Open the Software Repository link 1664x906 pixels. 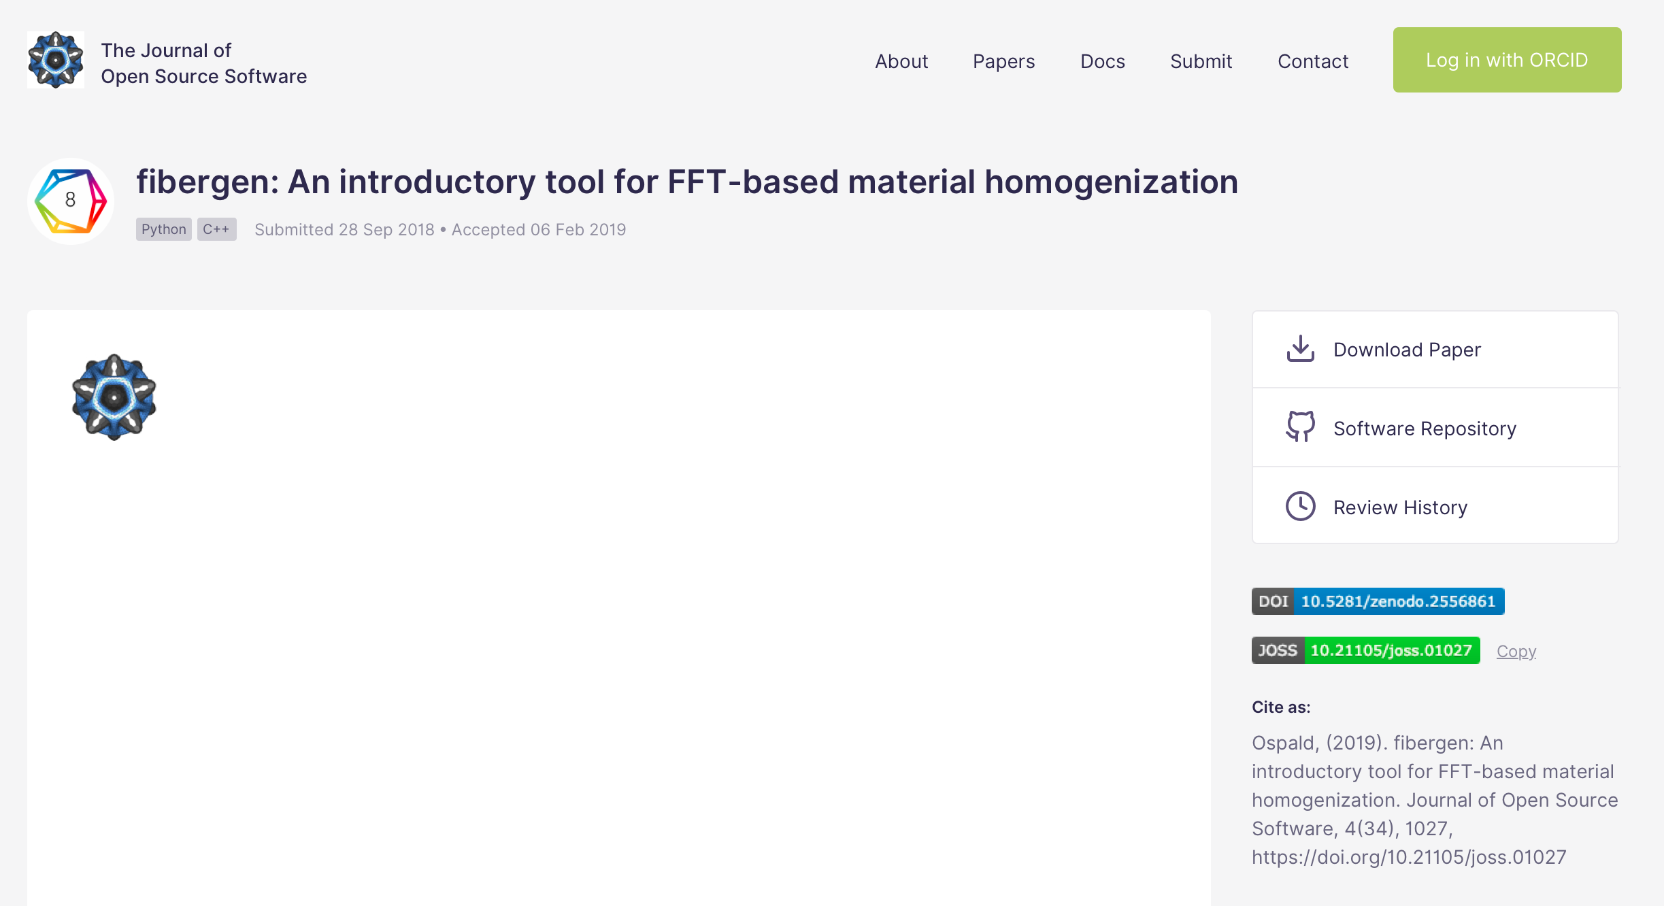click(1435, 428)
